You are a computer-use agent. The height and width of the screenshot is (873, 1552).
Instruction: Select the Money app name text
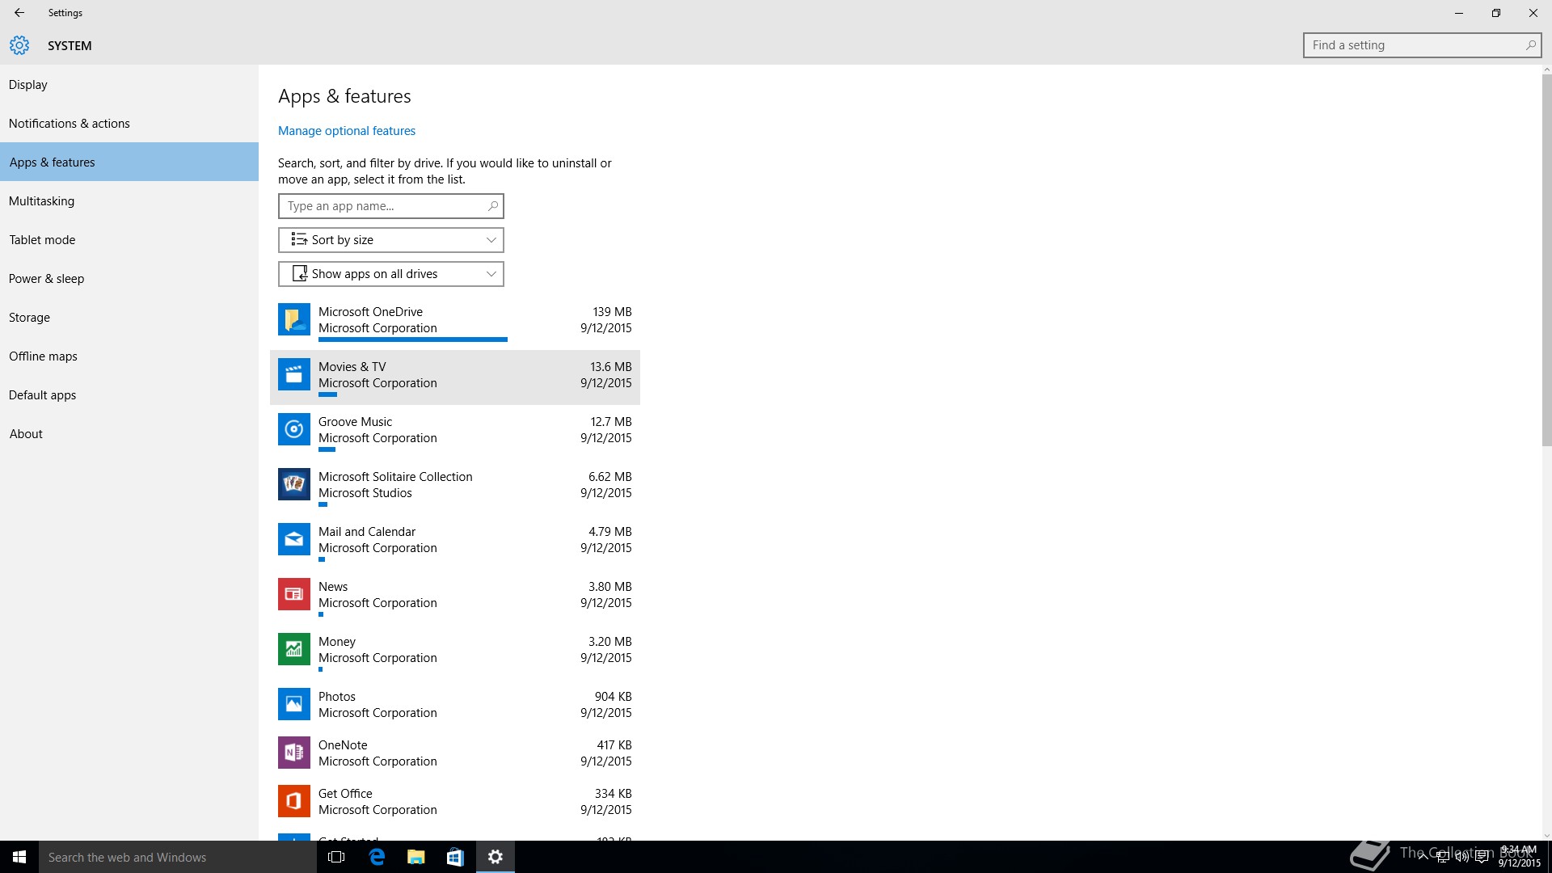click(x=337, y=642)
